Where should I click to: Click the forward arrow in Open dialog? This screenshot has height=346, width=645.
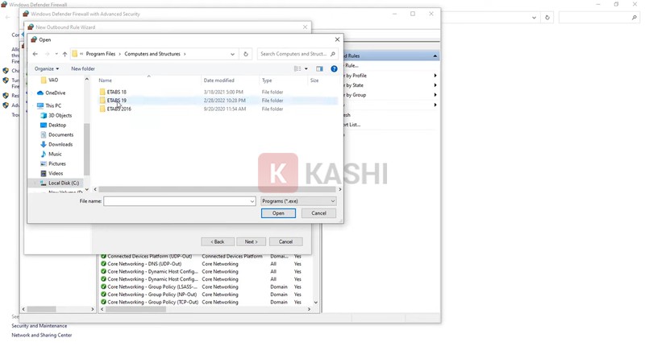[x=48, y=54]
